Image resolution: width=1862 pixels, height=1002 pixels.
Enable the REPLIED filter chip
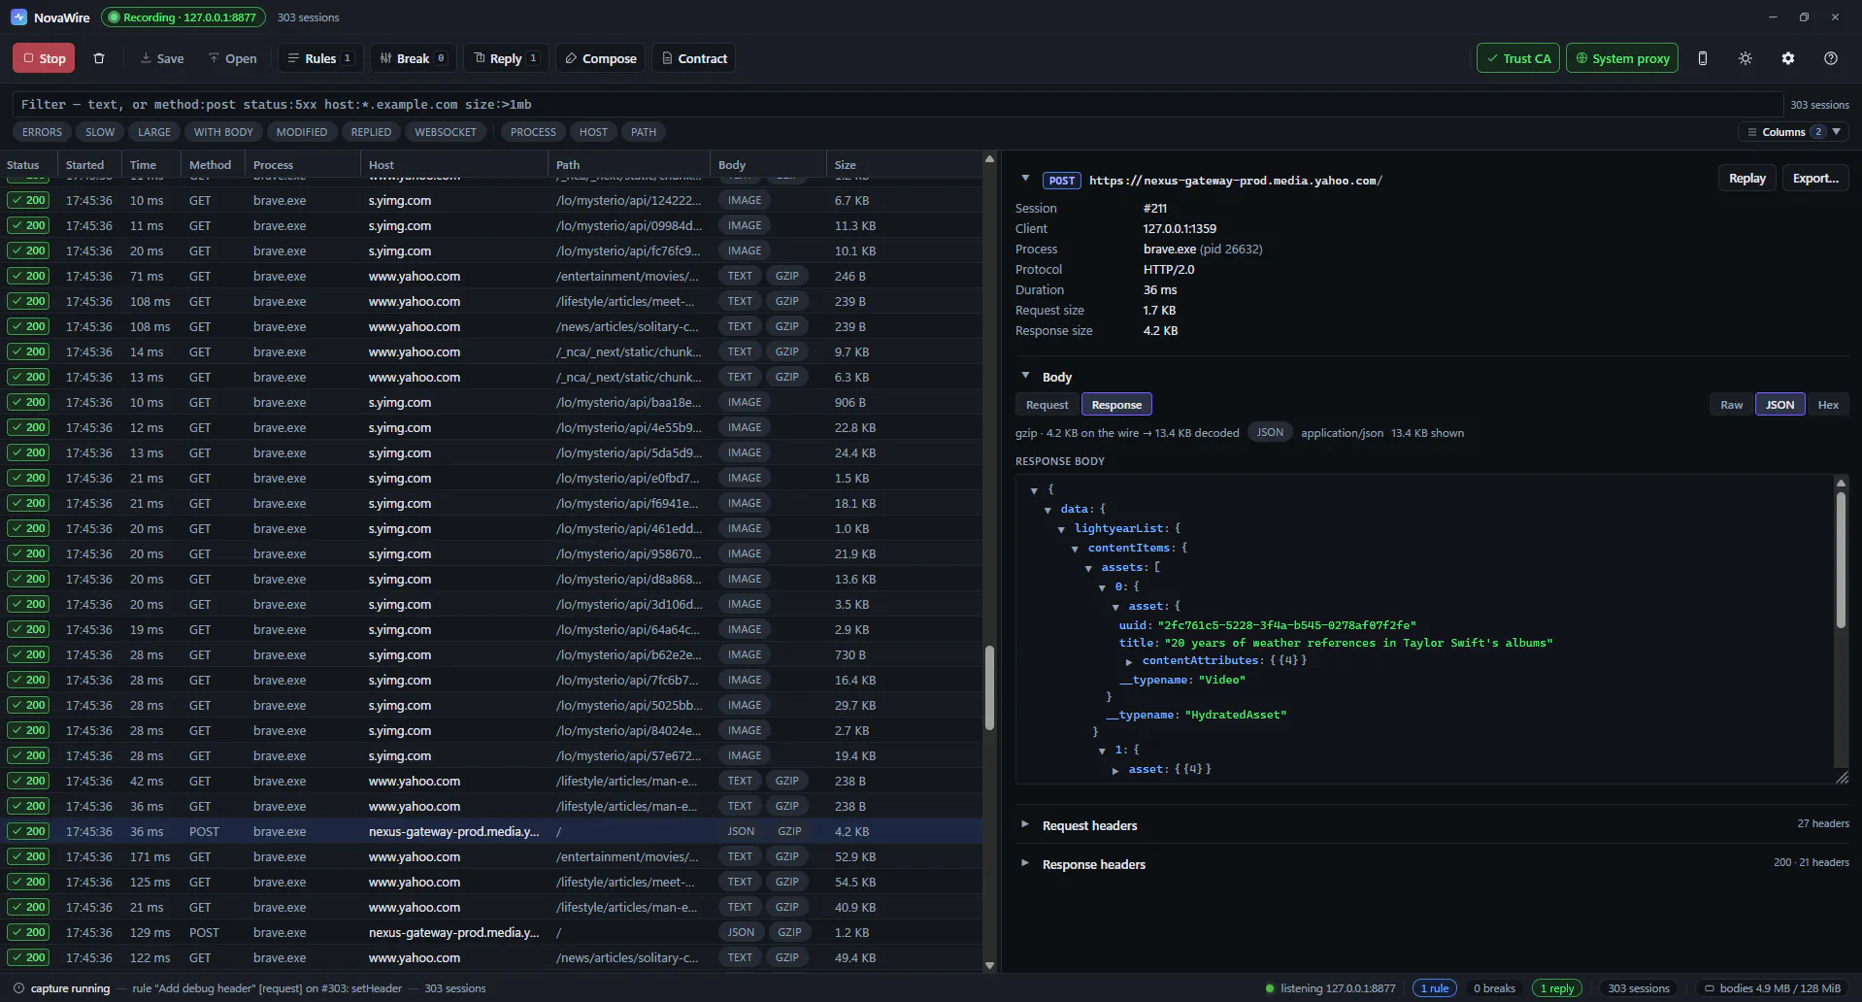[371, 132]
